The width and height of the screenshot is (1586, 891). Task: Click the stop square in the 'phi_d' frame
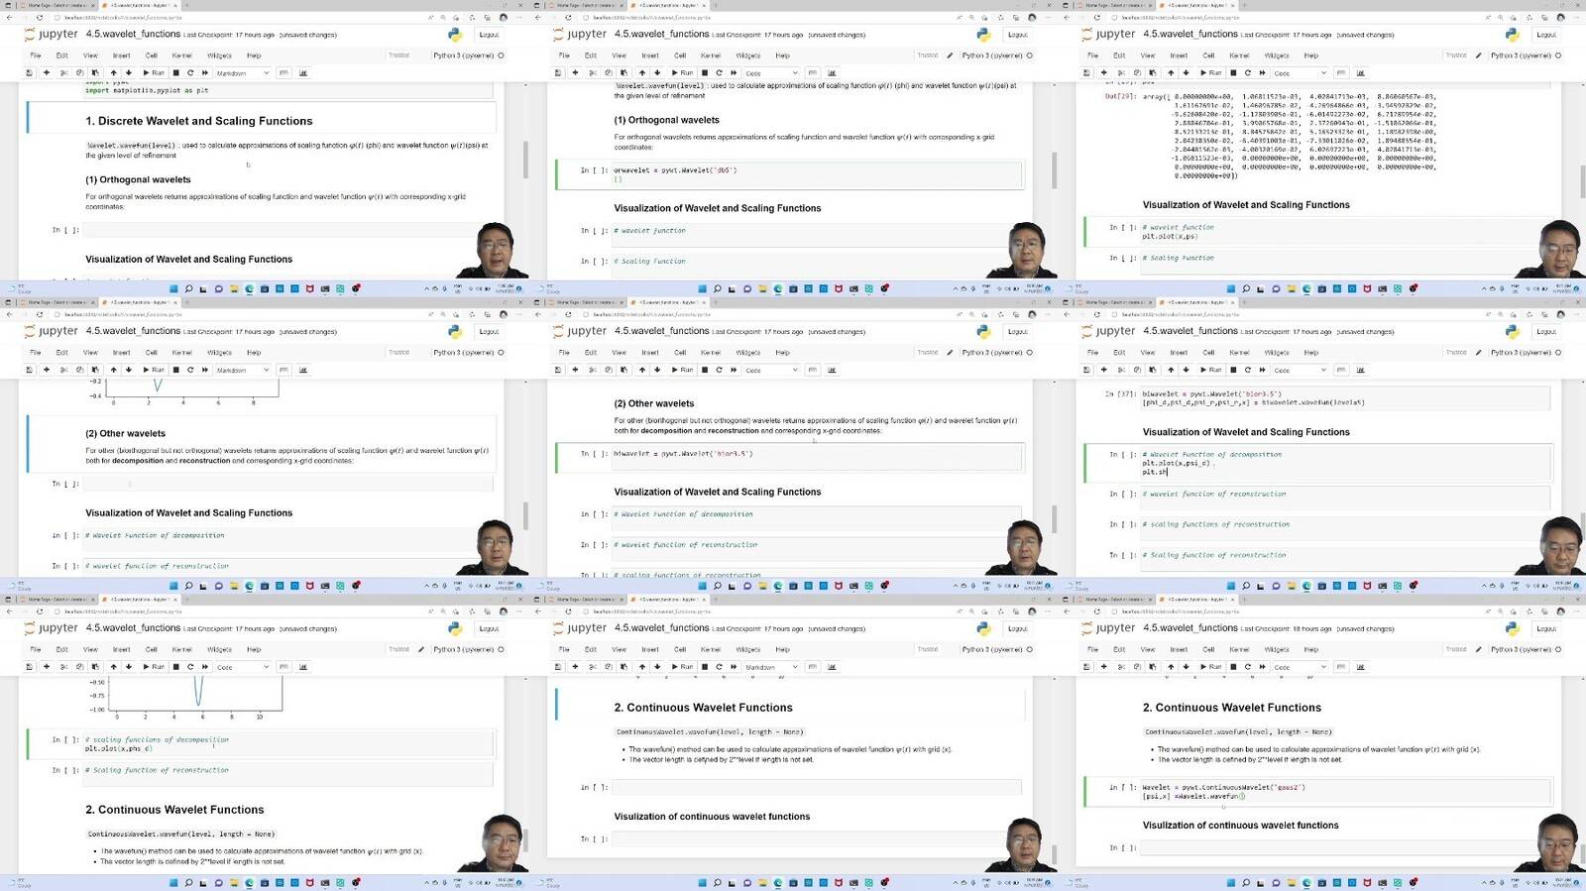coord(176,667)
